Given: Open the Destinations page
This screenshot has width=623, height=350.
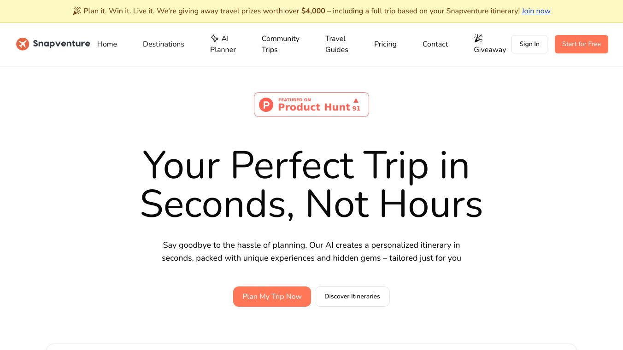Looking at the screenshot, I should pyautogui.click(x=164, y=44).
